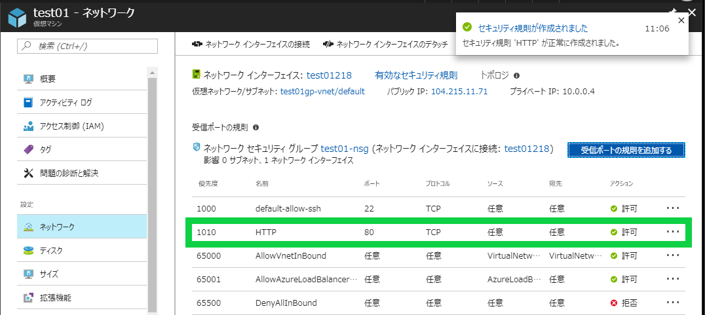Click the sidebar vertical scrollbar thumb
The height and width of the screenshot is (315, 705).
click(152, 195)
